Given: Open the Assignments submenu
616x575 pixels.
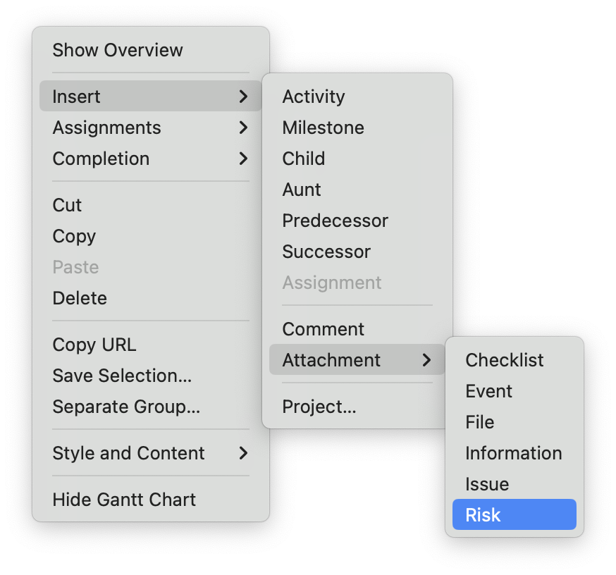Looking at the screenshot, I should tap(106, 128).
